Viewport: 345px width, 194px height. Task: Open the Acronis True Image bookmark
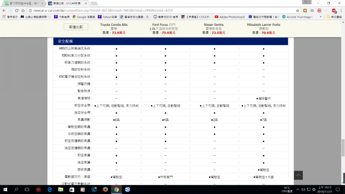click(x=297, y=17)
